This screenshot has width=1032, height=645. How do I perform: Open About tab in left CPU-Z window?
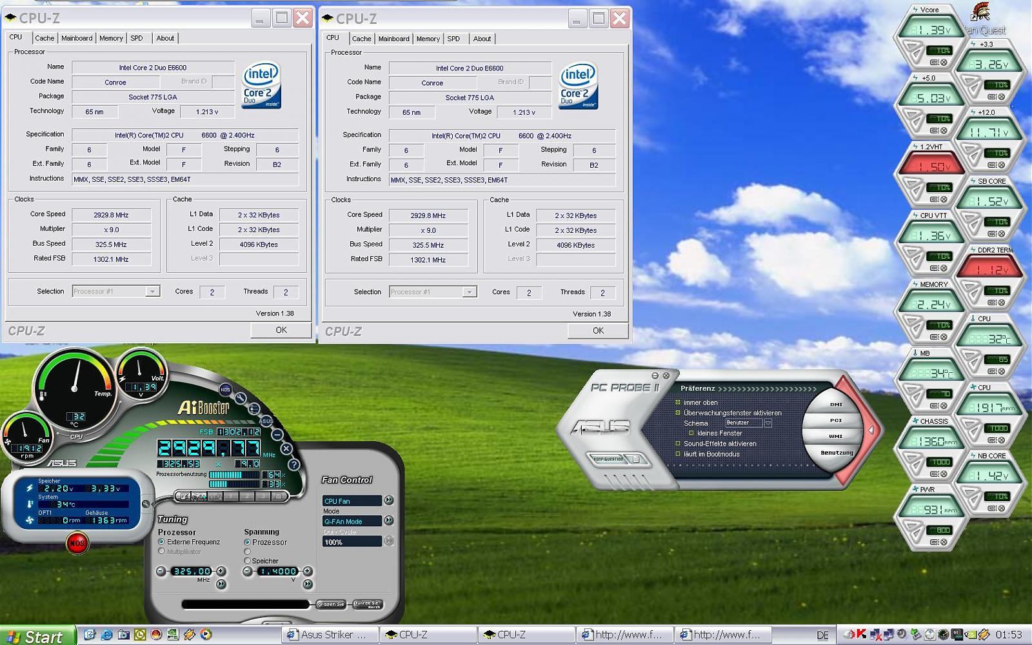[165, 38]
